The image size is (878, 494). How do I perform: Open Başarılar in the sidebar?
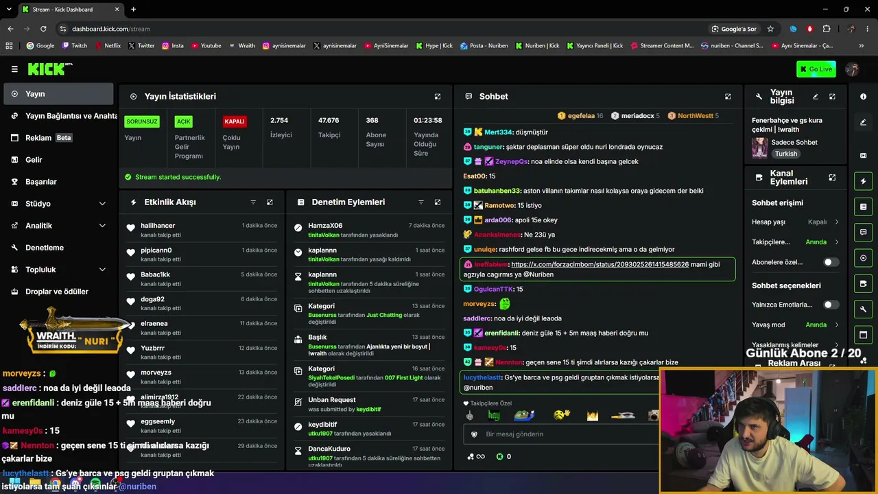coord(58,182)
